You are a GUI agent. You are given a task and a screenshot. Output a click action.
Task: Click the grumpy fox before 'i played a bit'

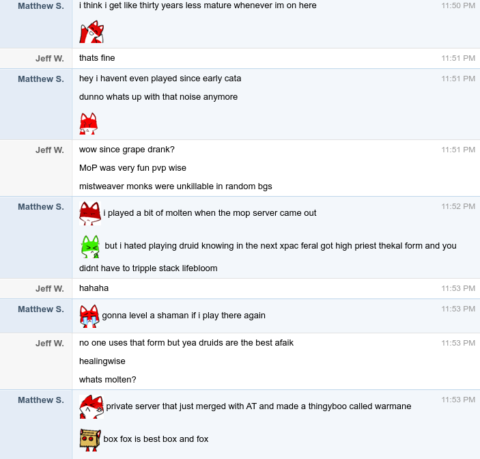[x=90, y=213]
